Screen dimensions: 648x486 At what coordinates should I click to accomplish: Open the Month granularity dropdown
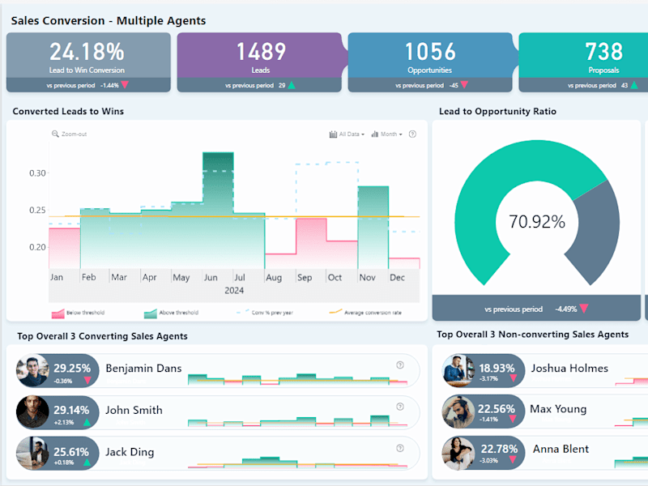coord(387,134)
